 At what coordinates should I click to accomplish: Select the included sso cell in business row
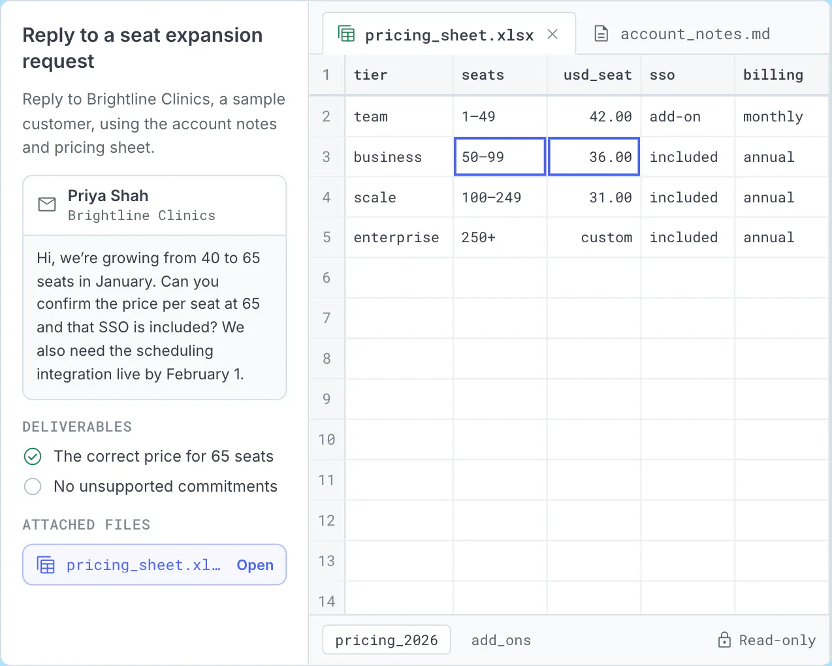(x=688, y=157)
